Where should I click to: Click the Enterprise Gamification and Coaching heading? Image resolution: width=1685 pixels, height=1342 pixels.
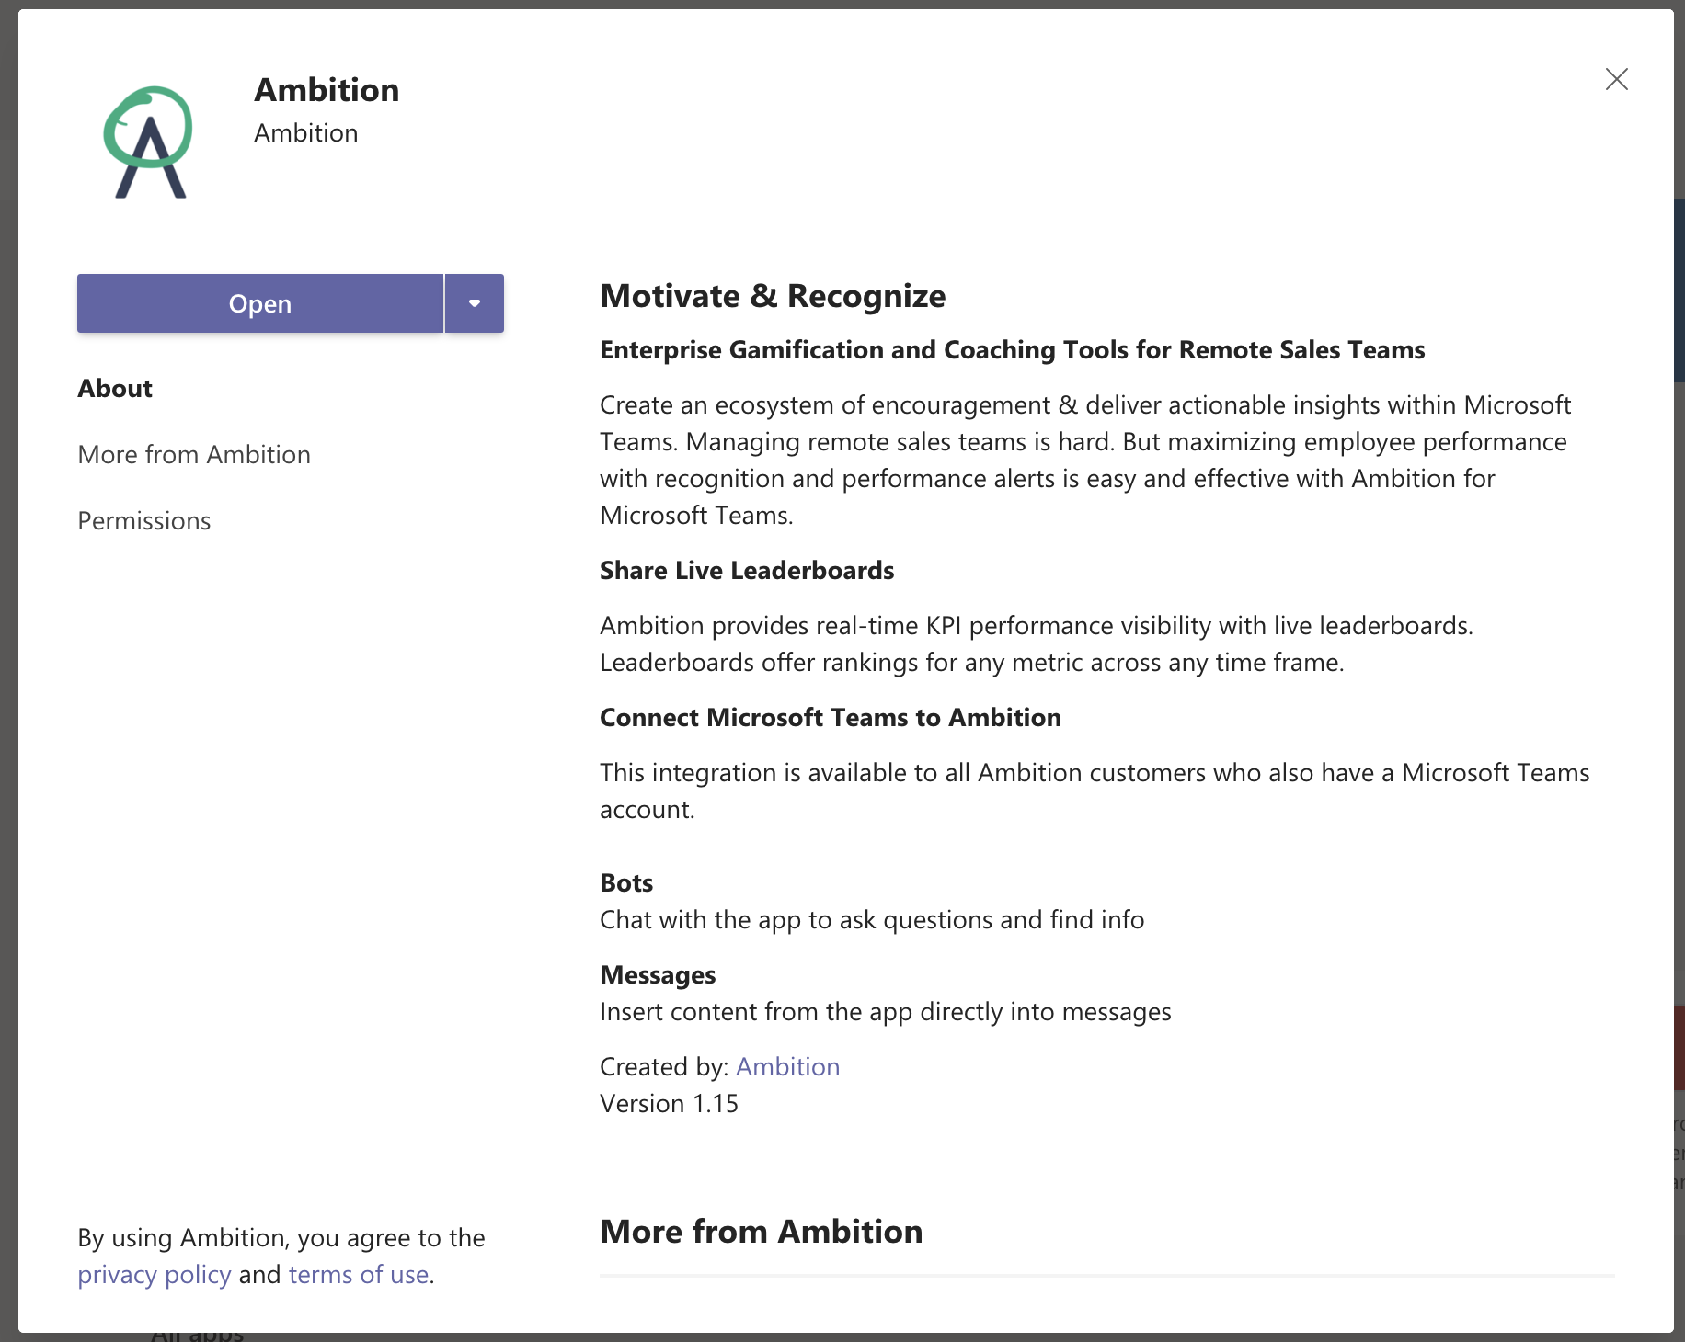[1012, 350]
